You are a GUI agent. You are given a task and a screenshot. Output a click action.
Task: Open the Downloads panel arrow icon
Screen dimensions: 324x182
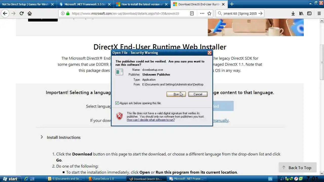tap(293, 14)
